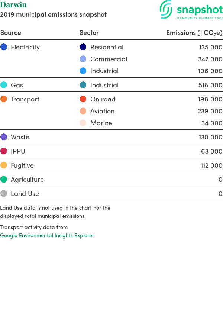The width and height of the screenshot is (223, 316).
Task: Click the purple Waste source dot
Action: (x=4, y=137)
